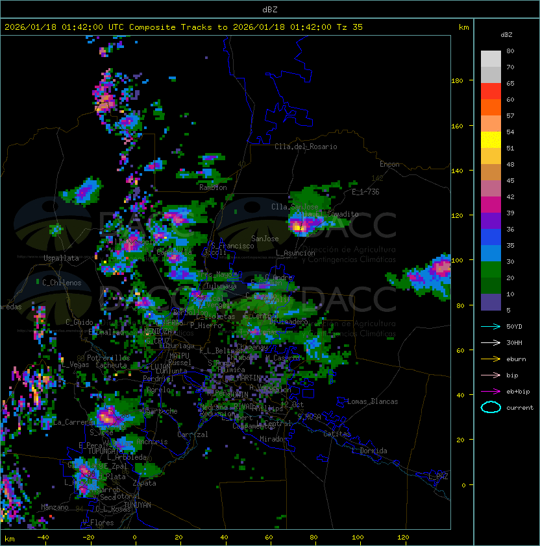Pick the magenta 42-39 dBZ swatch
The width and height of the screenshot is (540, 546).
coord(491,205)
